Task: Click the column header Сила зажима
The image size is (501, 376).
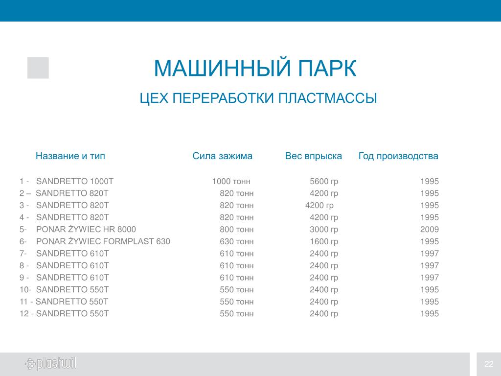Action: pos(223,156)
